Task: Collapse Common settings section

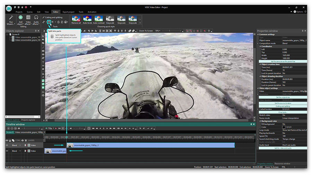Action: click(258, 34)
